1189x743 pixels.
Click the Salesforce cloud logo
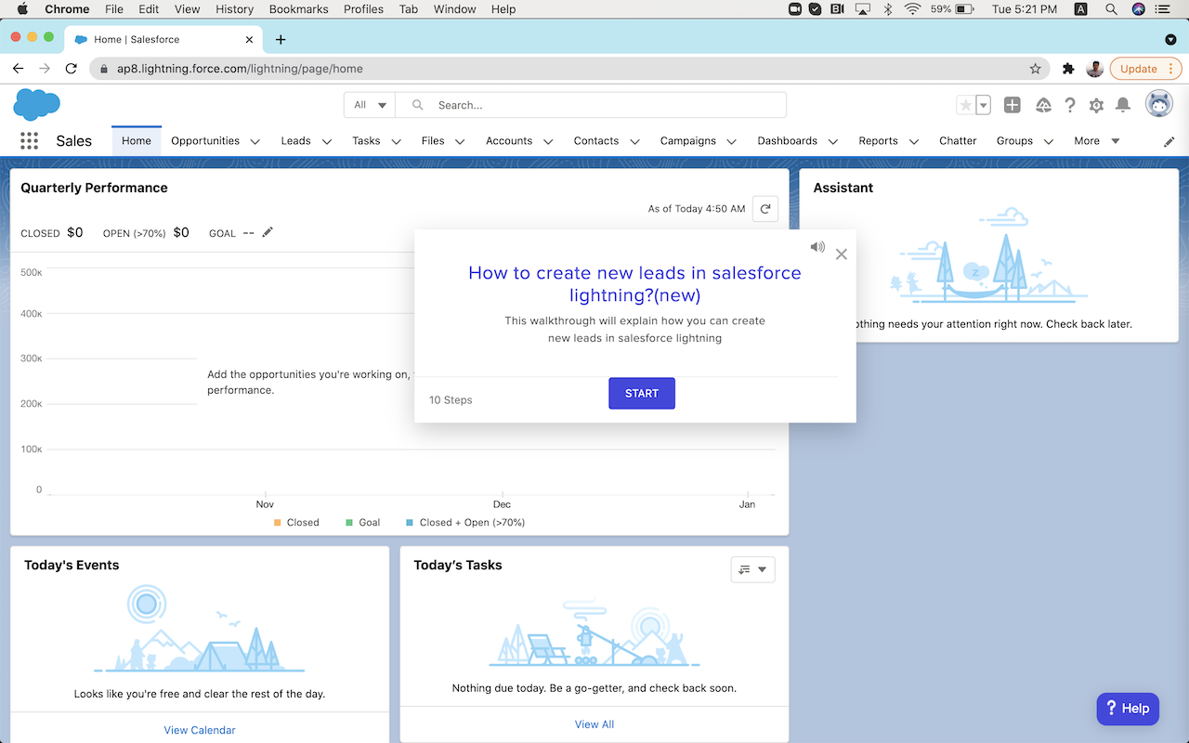pos(36,104)
